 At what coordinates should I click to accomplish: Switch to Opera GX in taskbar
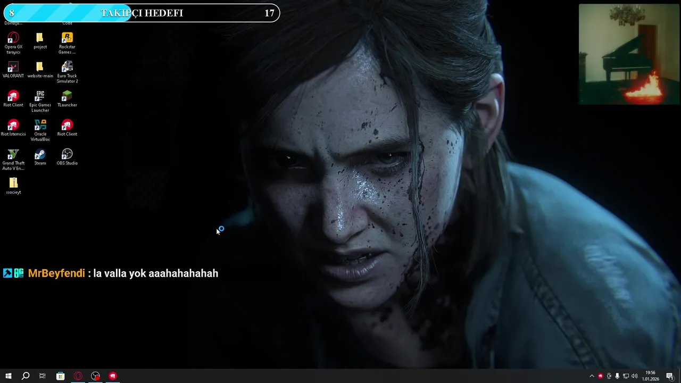click(78, 376)
